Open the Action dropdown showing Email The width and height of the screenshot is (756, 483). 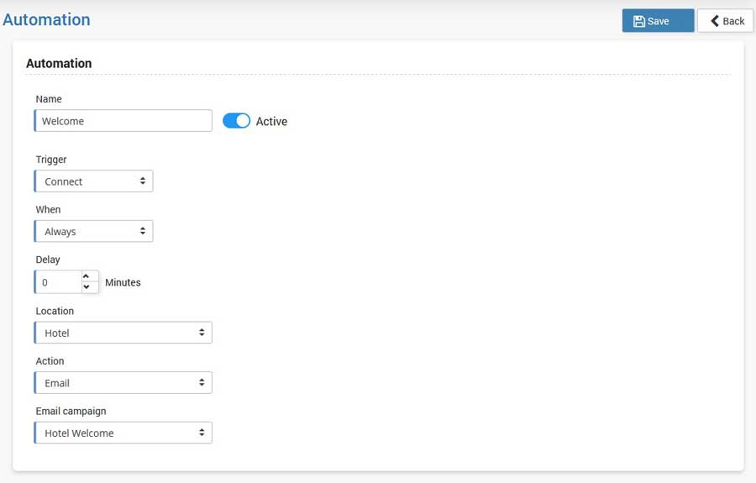coord(123,383)
